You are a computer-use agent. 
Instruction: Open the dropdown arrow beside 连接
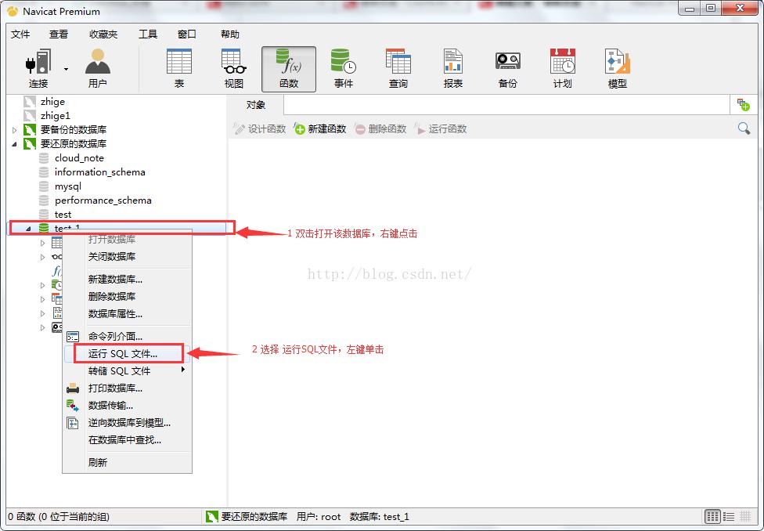(x=66, y=69)
